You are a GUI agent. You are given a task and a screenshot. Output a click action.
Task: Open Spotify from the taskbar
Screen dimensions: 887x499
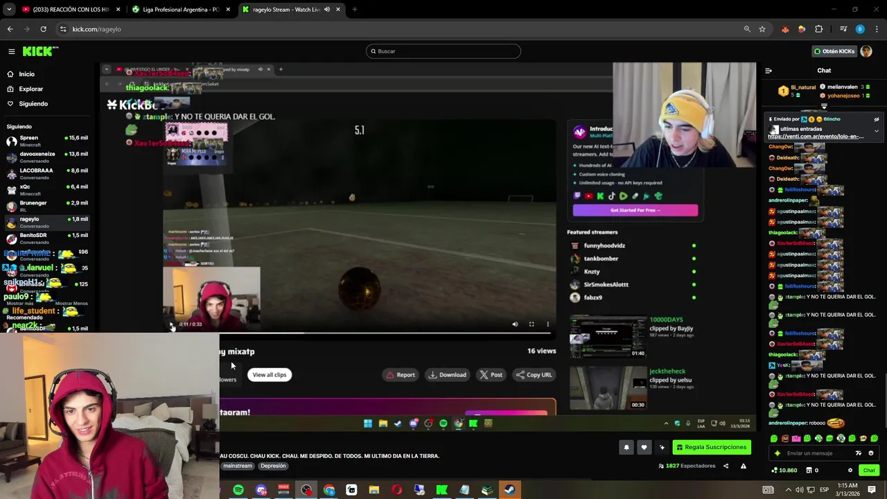238,490
